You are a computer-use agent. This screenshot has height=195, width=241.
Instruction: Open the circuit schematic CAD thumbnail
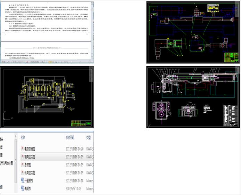47,97
